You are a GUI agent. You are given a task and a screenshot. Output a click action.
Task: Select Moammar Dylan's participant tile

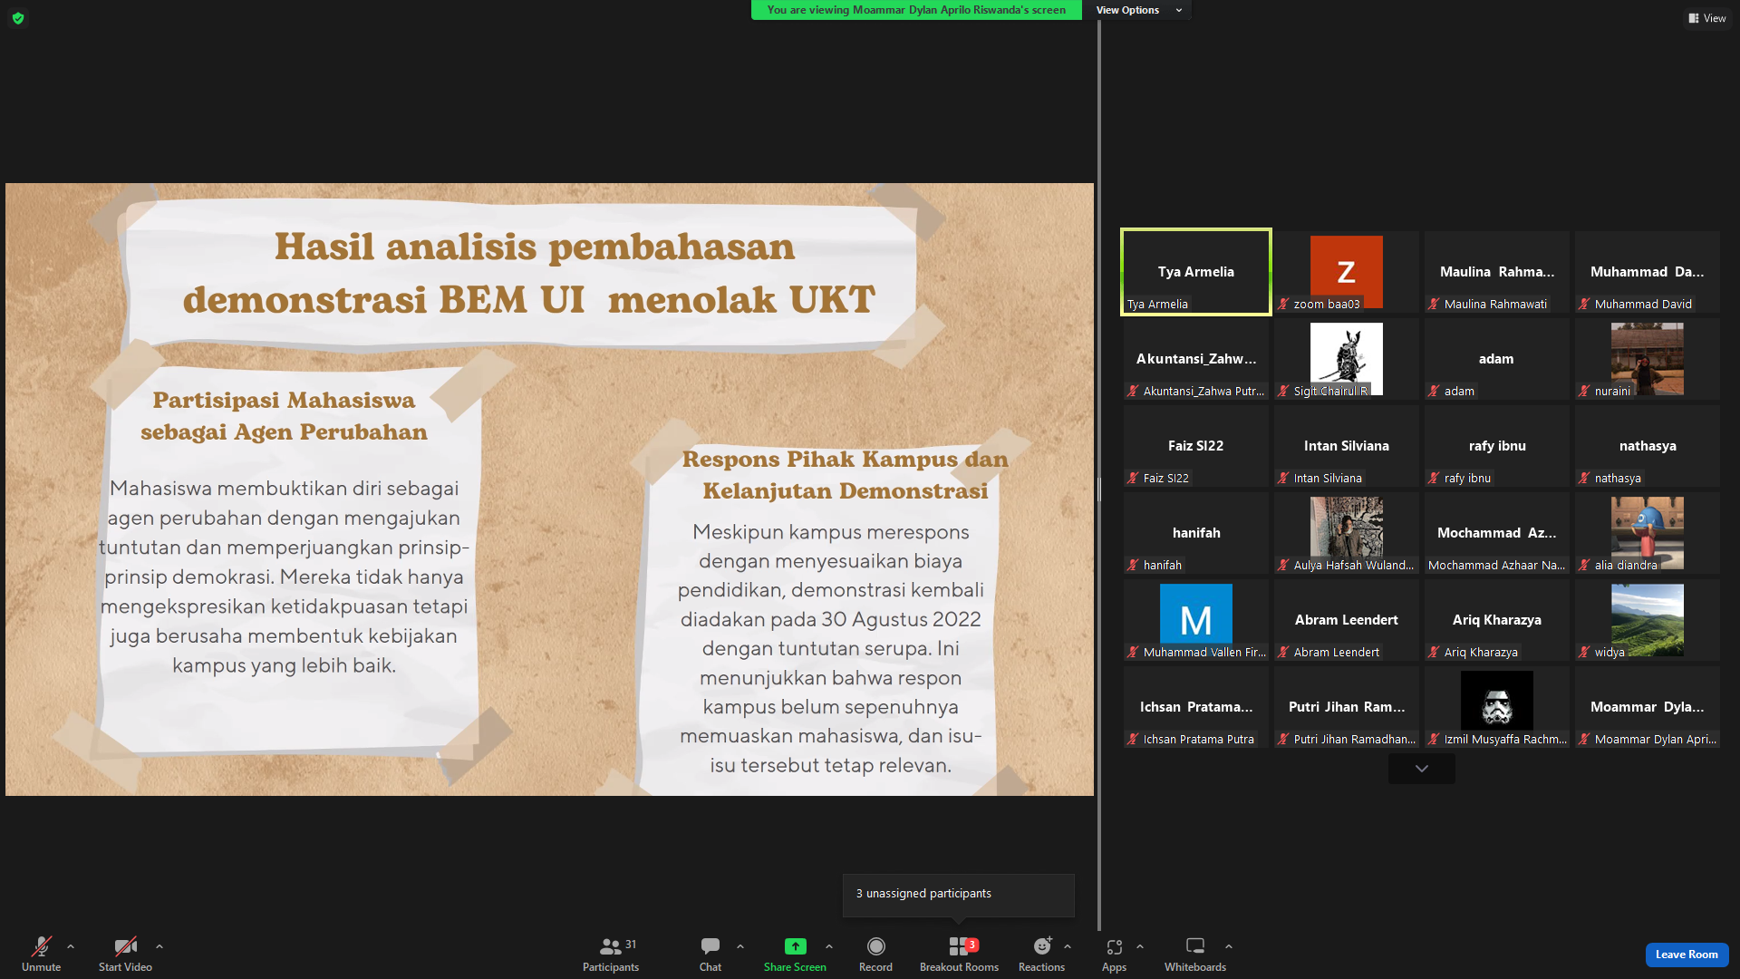[1648, 707]
